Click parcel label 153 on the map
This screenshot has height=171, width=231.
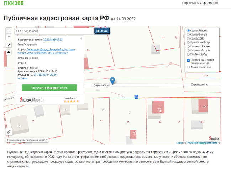coord(206,76)
